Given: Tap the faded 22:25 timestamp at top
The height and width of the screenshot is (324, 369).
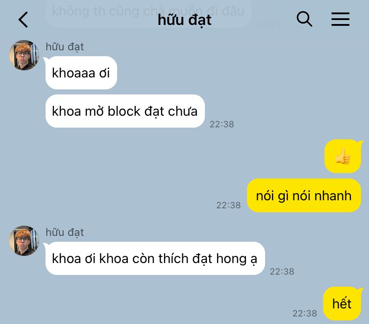Looking at the screenshot, I should [x=269, y=24].
